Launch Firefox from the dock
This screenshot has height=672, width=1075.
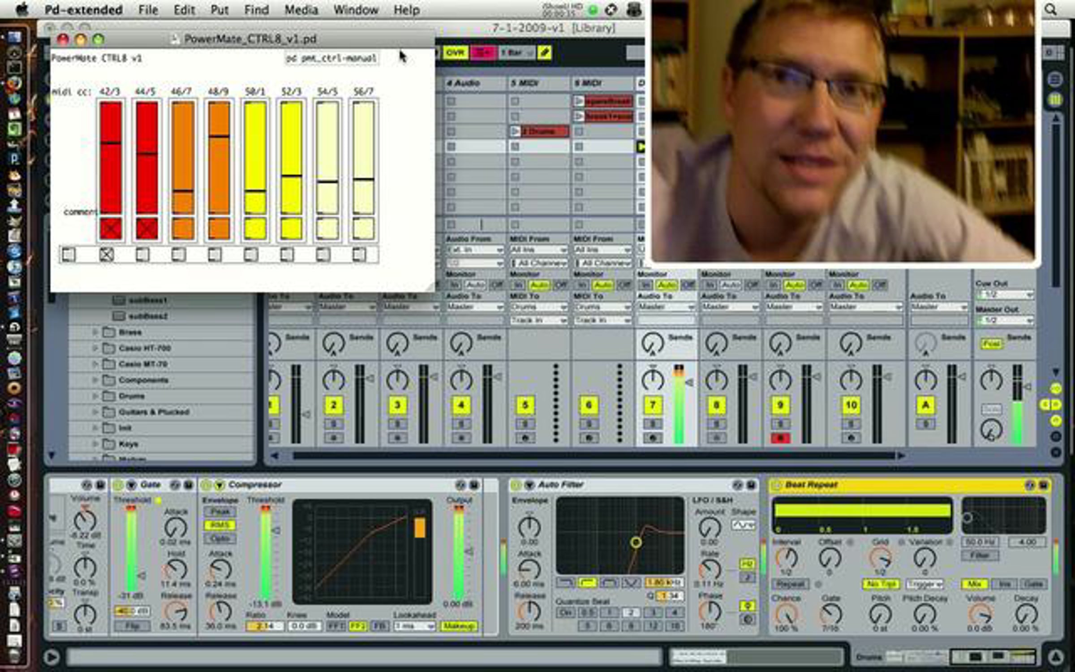(x=14, y=83)
